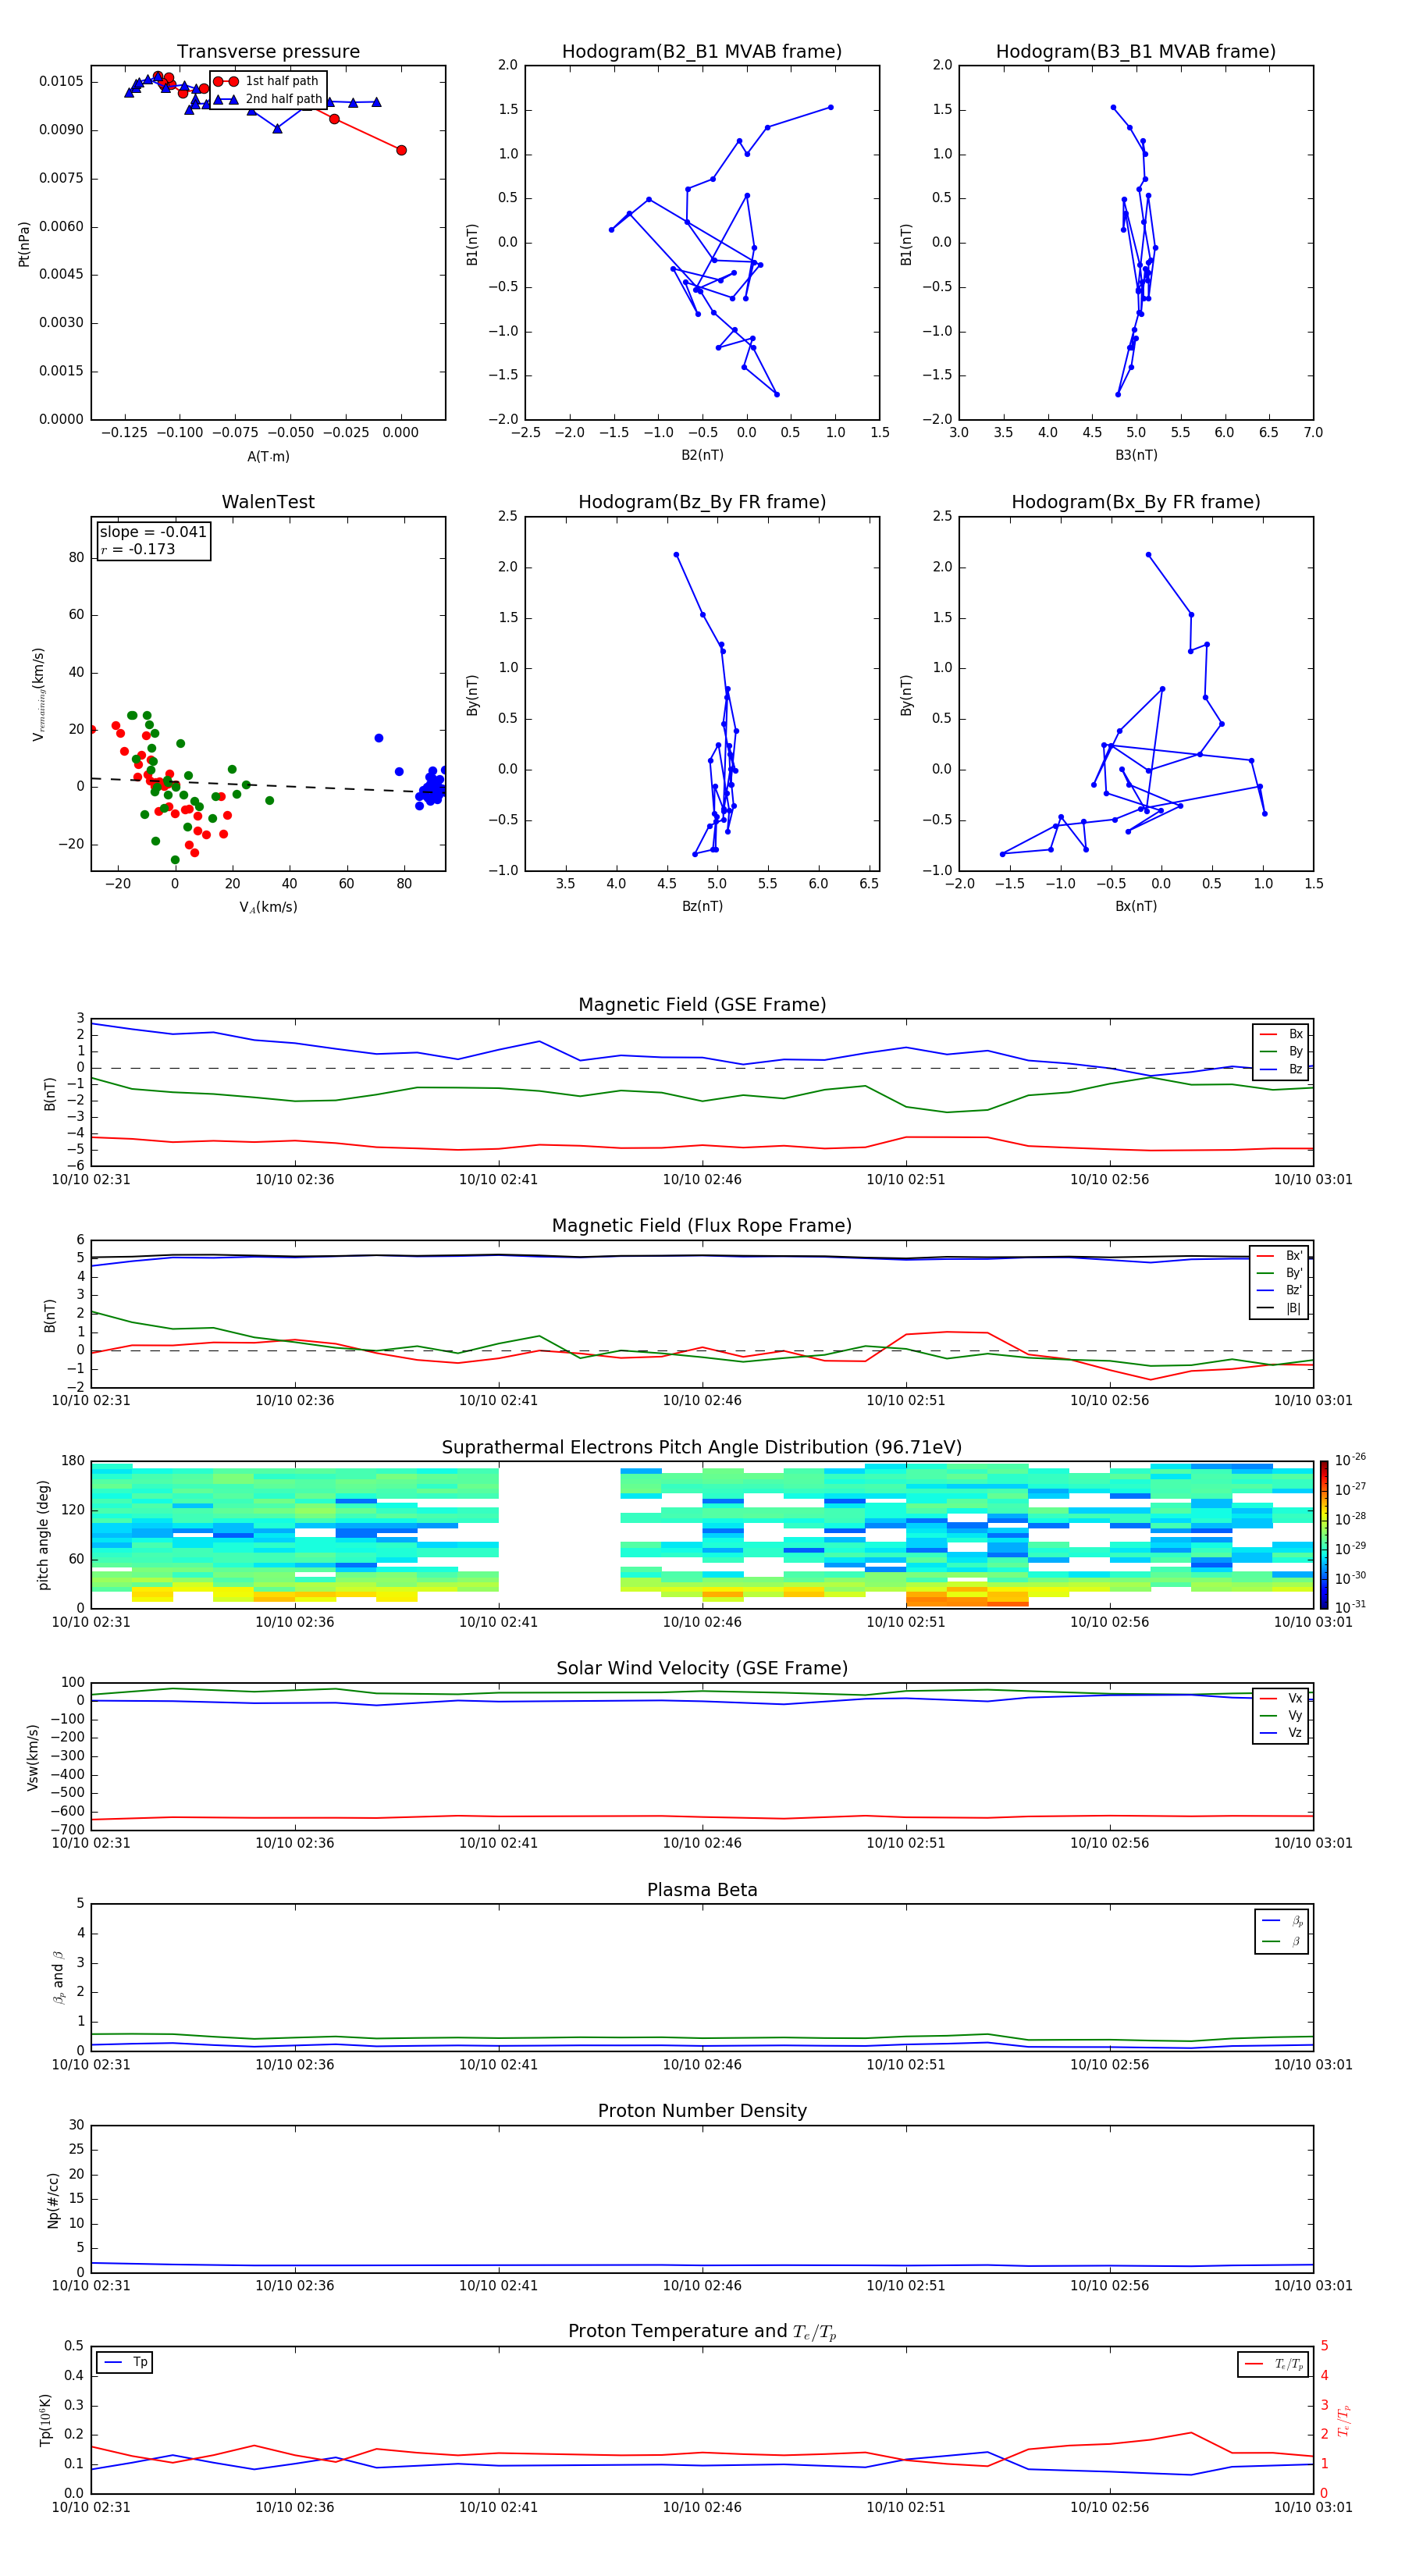1405x2576 pixels.
Task: Click the top point of Bz_By hodogram
Action: (676, 555)
